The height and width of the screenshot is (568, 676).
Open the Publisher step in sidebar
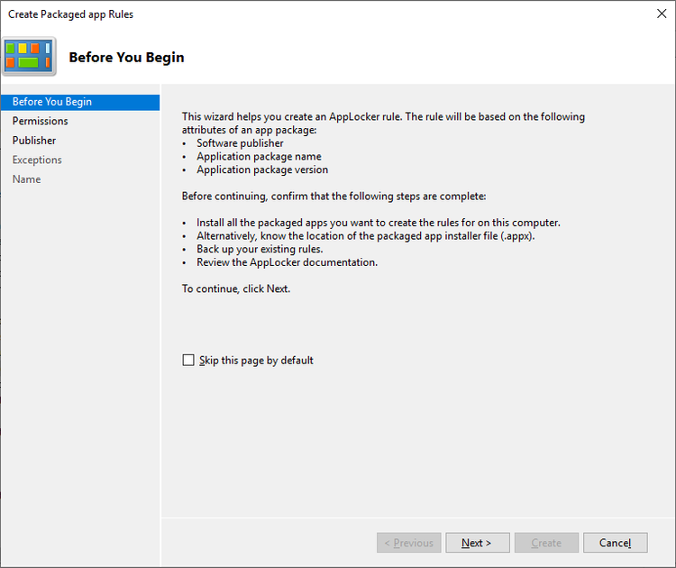(x=34, y=141)
